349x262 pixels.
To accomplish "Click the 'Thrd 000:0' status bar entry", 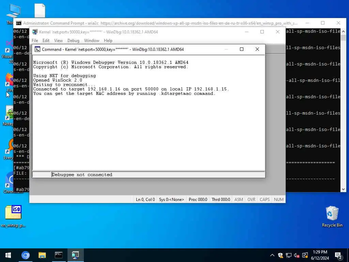I will pyautogui.click(x=221, y=199).
